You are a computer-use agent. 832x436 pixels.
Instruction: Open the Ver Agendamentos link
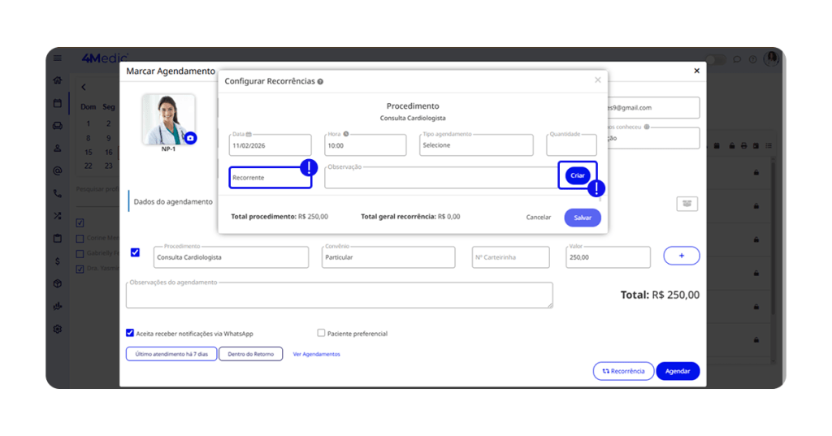[316, 354]
